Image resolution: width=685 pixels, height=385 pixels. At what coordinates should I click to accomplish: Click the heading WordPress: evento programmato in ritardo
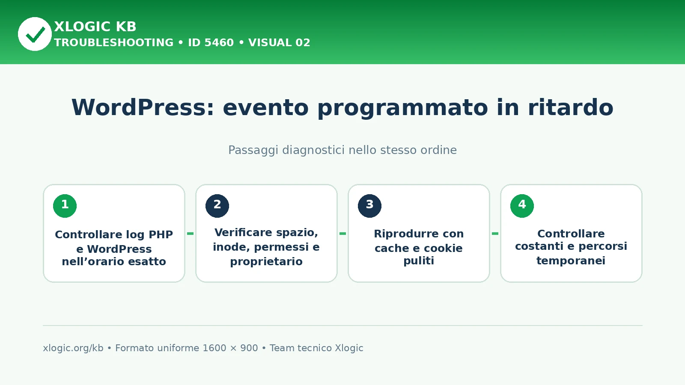click(342, 107)
